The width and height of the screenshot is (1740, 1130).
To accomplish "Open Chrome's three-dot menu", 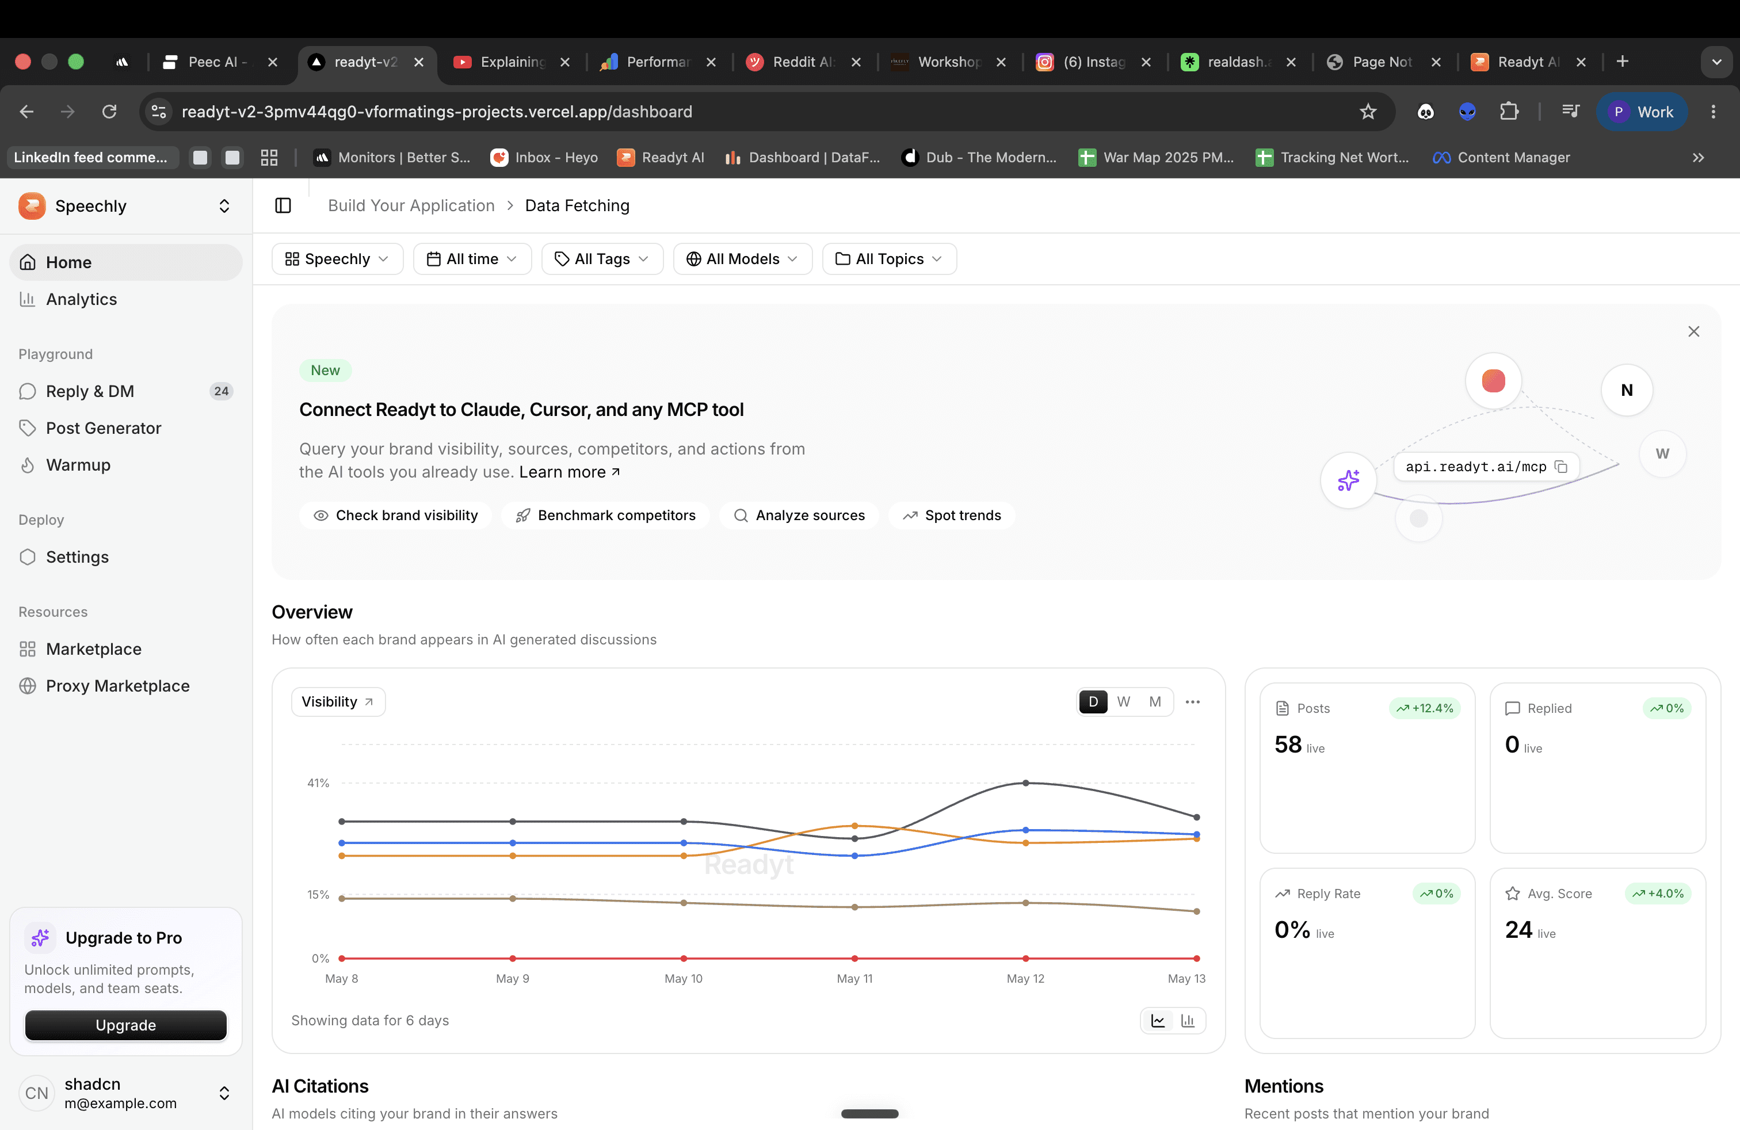I will click(1713, 111).
